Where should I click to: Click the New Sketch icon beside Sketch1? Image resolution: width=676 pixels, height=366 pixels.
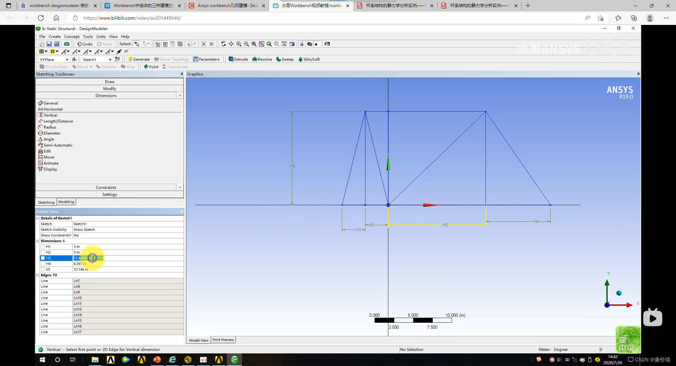click(117, 59)
